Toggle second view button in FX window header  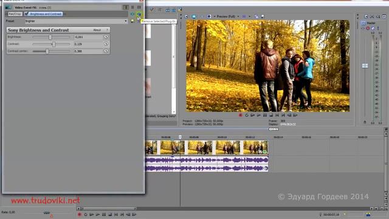tap(133, 7)
